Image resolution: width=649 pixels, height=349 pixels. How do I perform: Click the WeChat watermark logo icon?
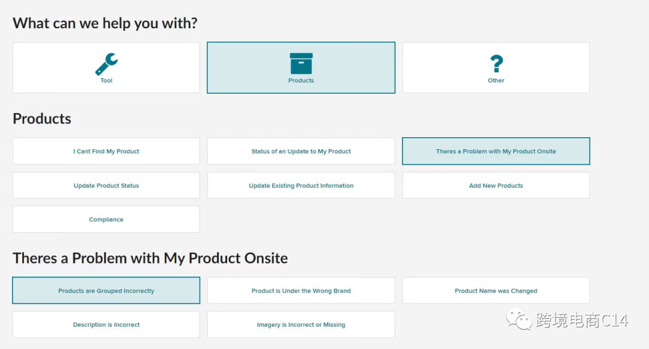point(519,320)
